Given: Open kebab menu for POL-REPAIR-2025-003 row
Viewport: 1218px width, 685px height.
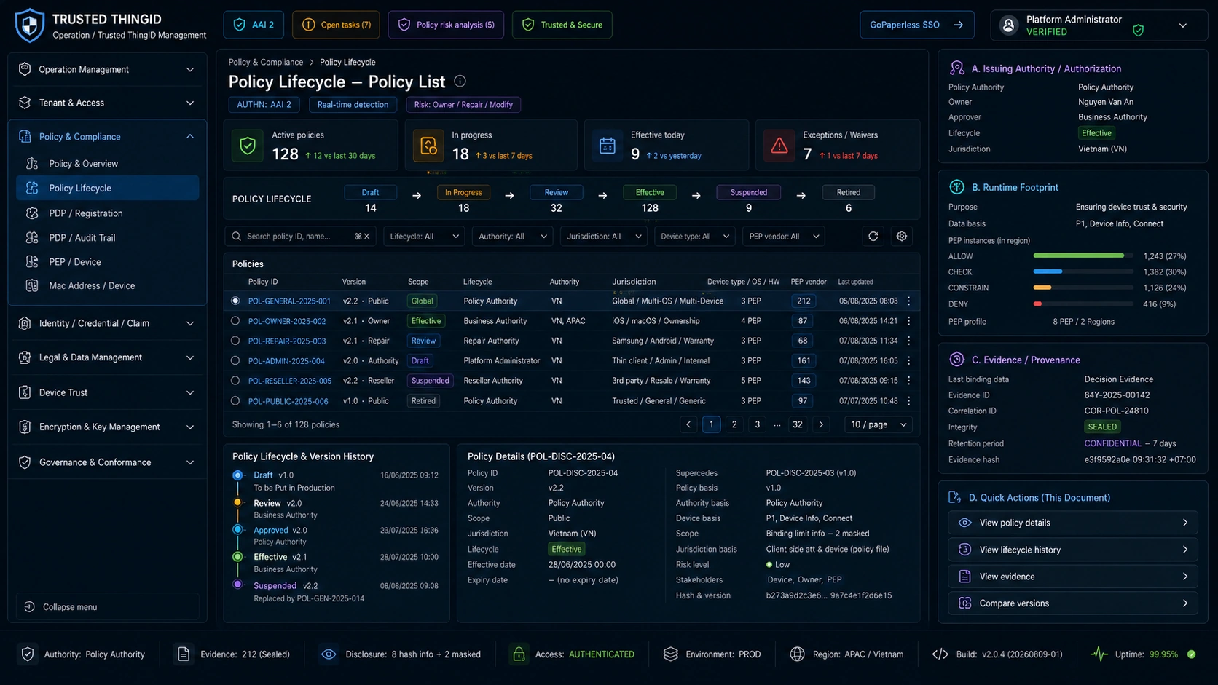Looking at the screenshot, I should 908,341.
